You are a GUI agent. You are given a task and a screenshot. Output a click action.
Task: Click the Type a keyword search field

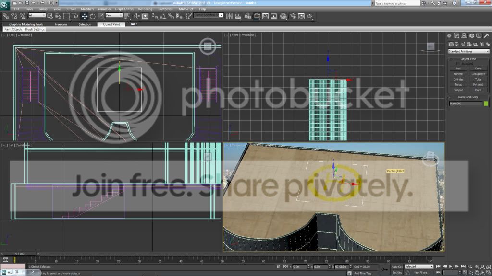(x=397, y=3)
